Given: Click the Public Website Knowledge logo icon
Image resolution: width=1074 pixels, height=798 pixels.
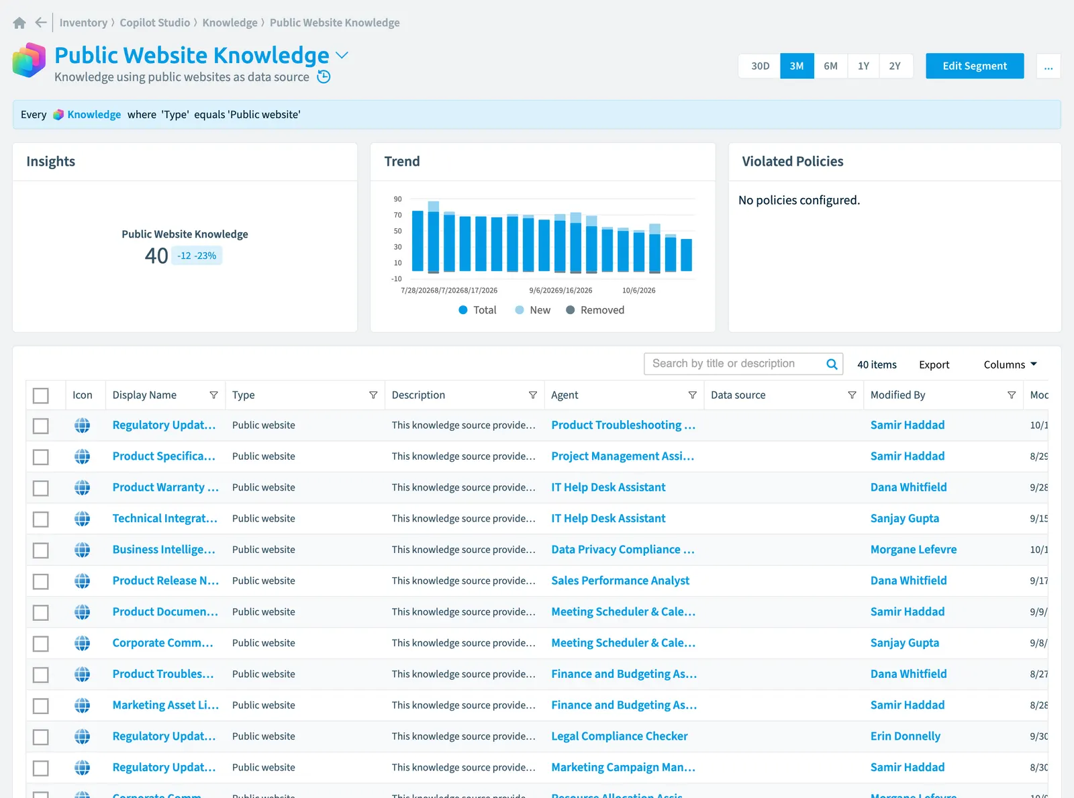Looking at the screenshot, I should (29, 60).
